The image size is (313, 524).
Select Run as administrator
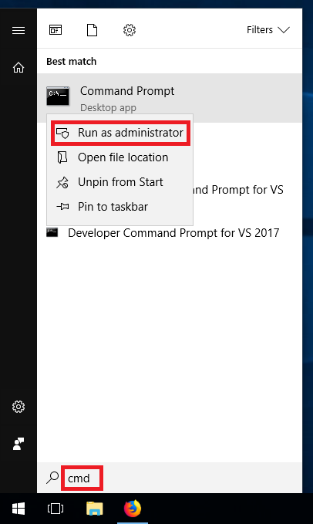(x=120, y=133)
